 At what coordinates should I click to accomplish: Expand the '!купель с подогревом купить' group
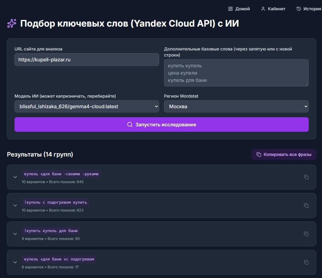coord(15,205)
